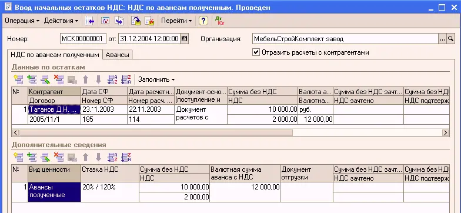461x213 pixels.
Task: Copy row icon in Данные по остаткам toolbar
Action: (x=32, y=79)
